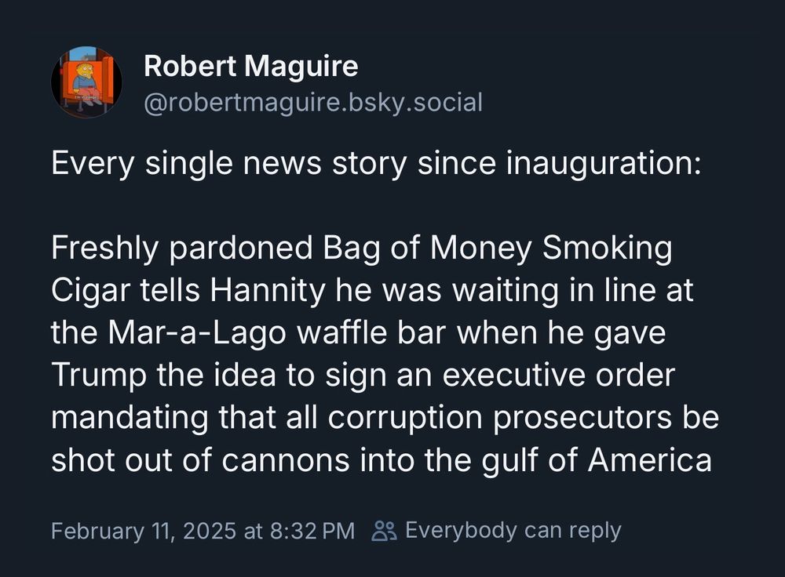The height and width of the screenshot is (577, 785).
Task: Click the phrase 'gulf of America'
Action: [x=597, y=460]
